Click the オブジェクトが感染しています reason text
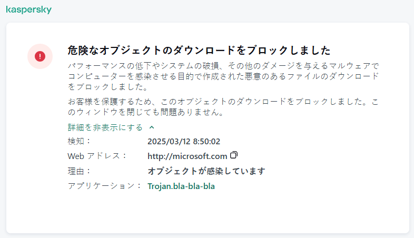The height and width of the screenshot is (238, 414). (206, 171)
